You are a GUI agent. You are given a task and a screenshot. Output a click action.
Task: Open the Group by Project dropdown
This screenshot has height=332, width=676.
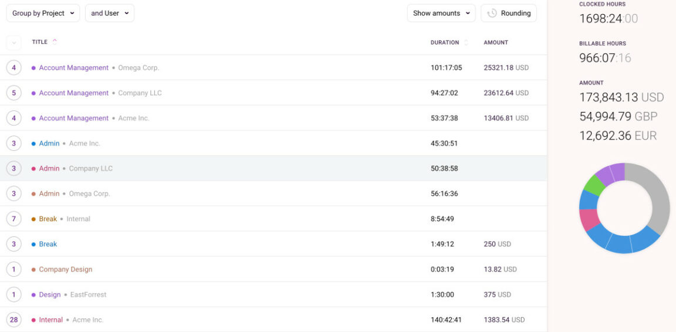(43, 13)
